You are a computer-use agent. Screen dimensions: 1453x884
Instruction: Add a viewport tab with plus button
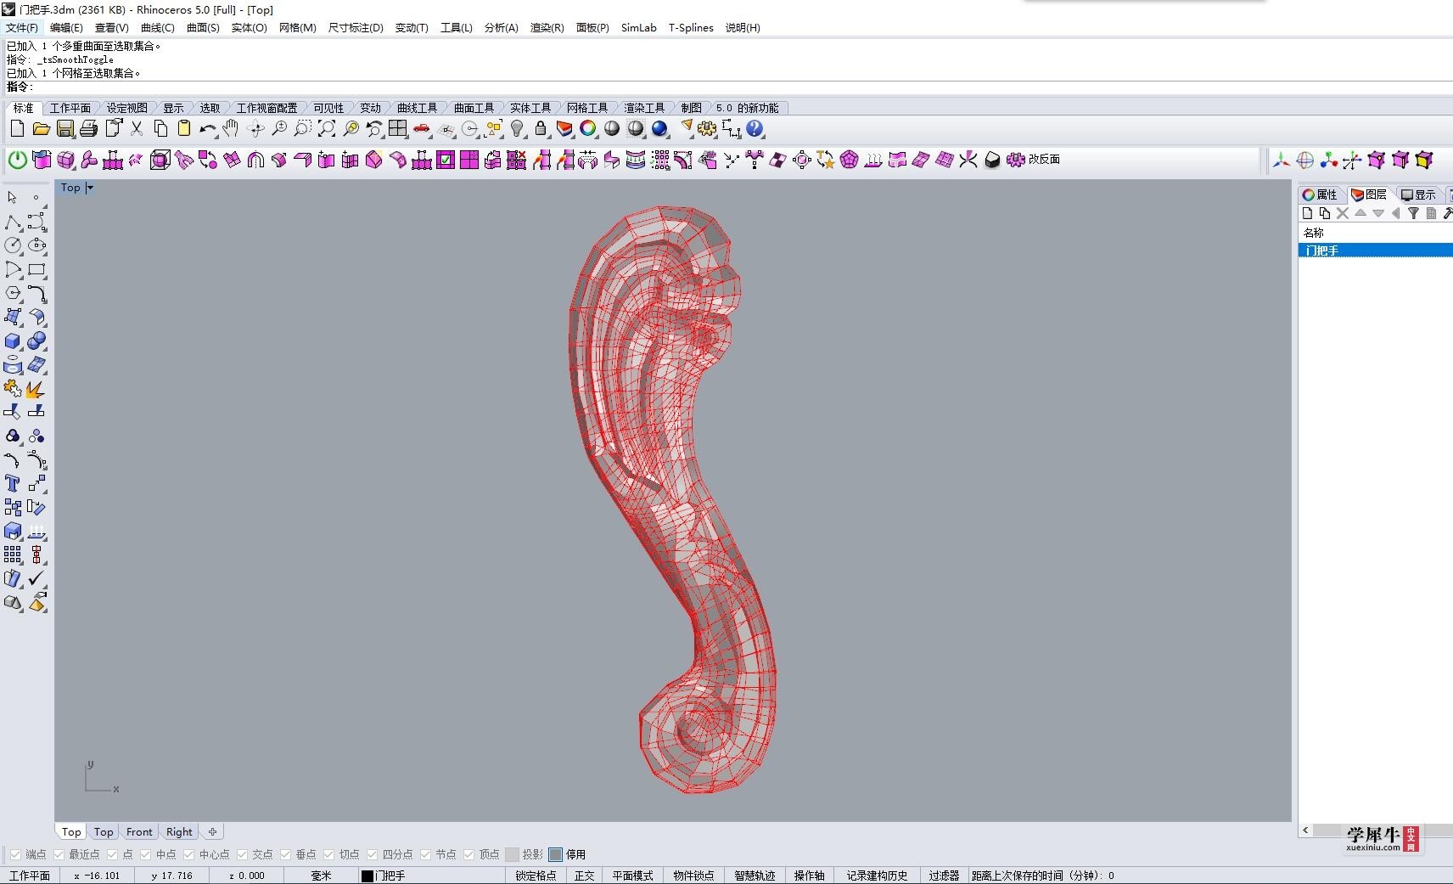point(212,832)
